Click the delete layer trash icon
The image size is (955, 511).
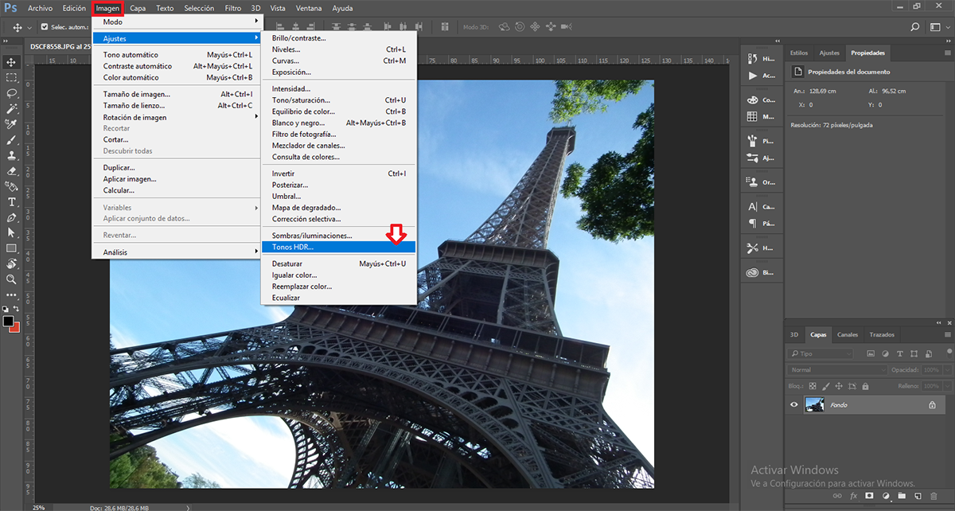(932, 496)
